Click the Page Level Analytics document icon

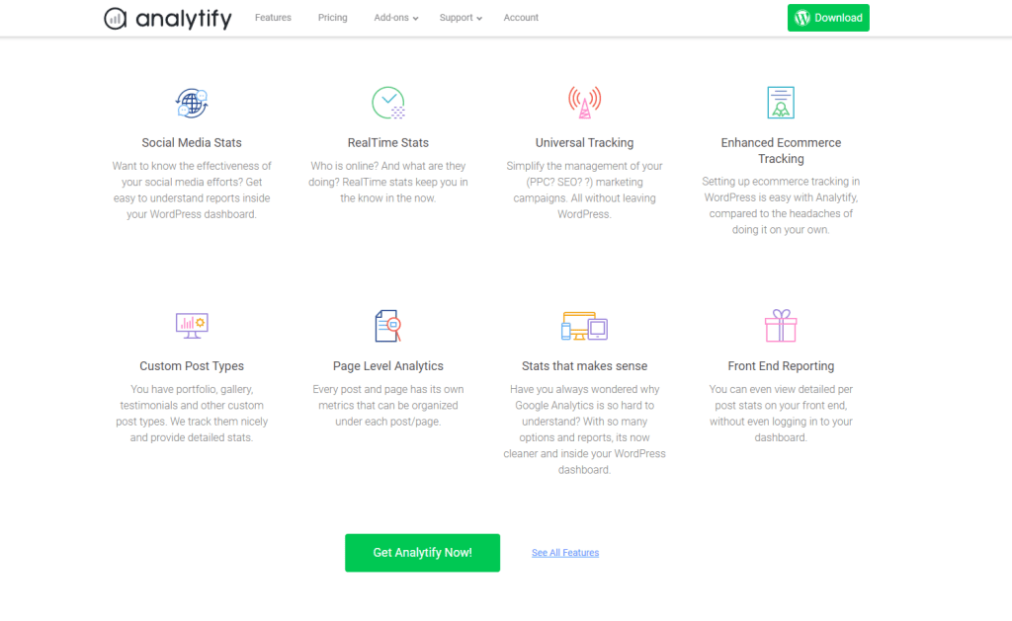point(388,326)
